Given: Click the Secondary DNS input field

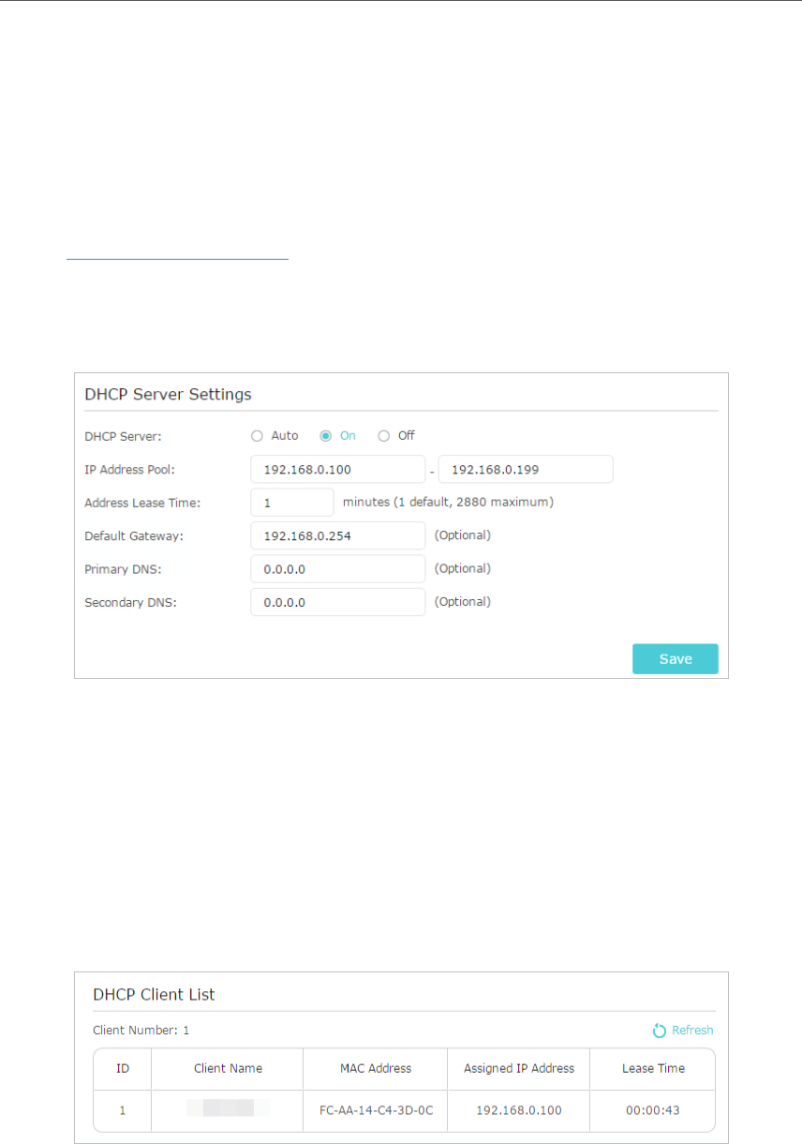Looking at the screenshot, I should (x=337, y=602).
